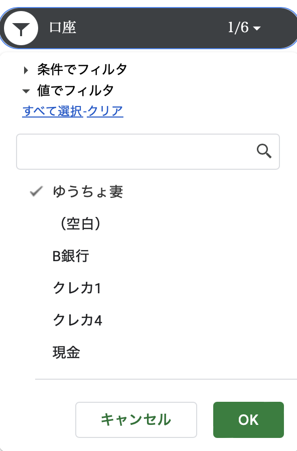The width and height of the screenshot is (297, 451).
Task: Click the magnifier search icon
Action: pyautogui.click(x=264, y=151)
